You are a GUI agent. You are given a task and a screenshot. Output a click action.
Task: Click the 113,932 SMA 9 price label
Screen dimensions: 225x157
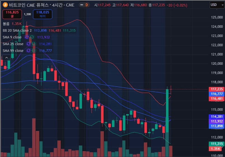[x=217, y=121]
